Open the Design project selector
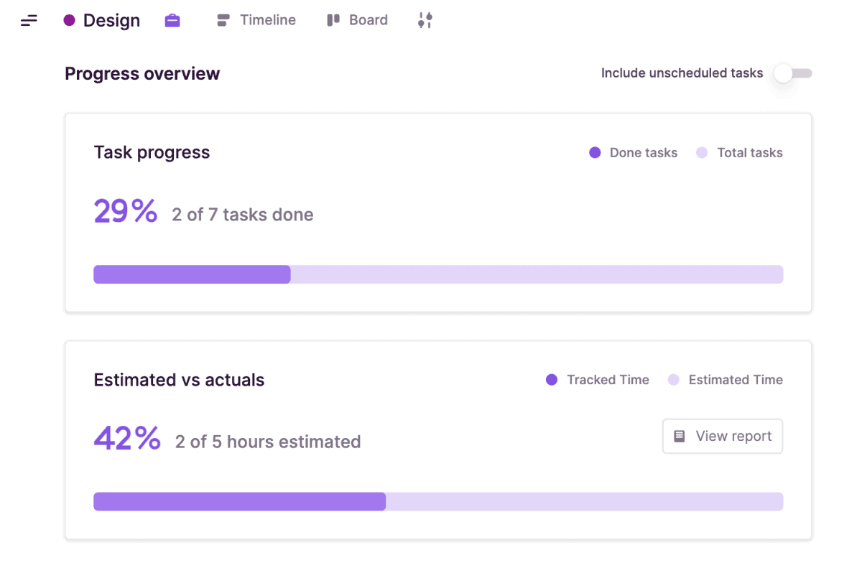This screenshot has height=568, width=862. pos(111,20)
